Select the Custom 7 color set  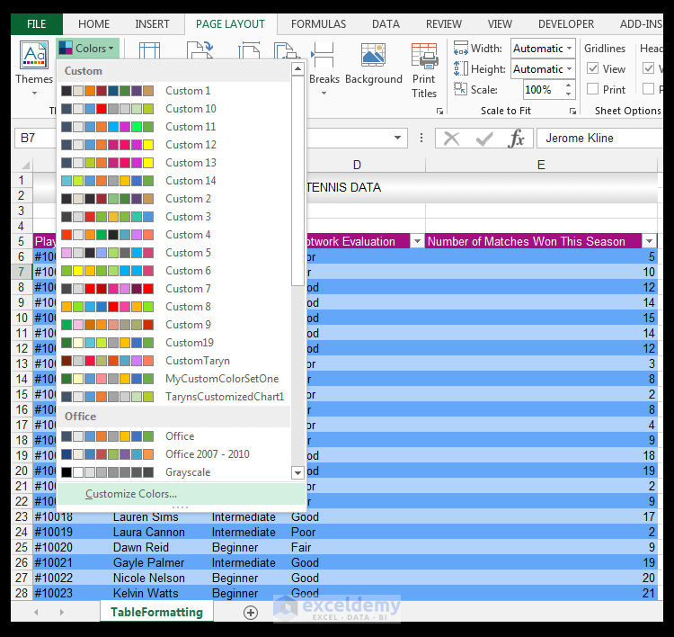pos(175,289)
